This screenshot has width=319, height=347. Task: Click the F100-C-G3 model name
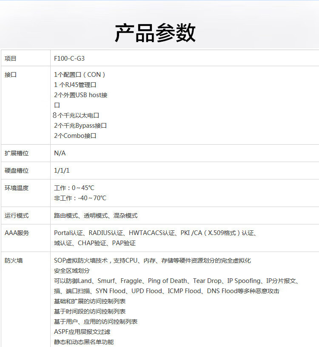click(x=66, y=59)
